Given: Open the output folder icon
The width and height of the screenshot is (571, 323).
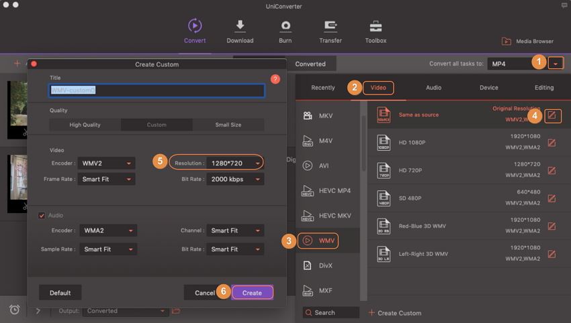Looking at the screenshot, I should coord(176,311).
